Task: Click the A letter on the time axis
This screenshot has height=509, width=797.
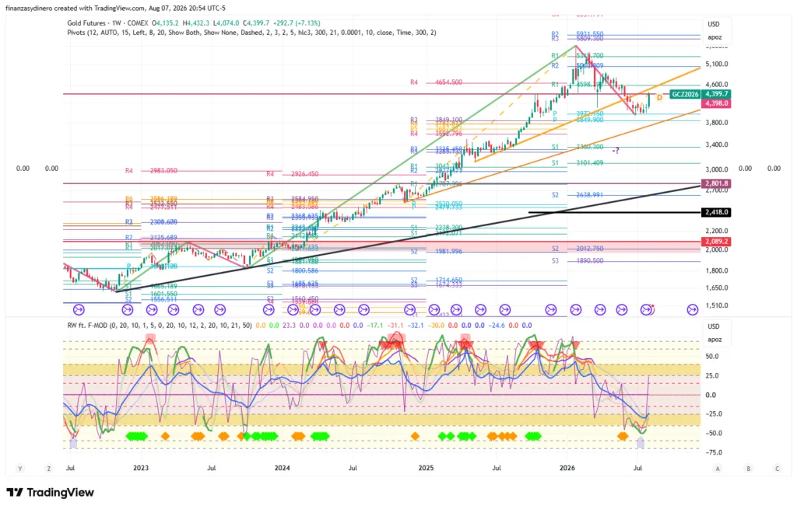Action: point(718,469)
